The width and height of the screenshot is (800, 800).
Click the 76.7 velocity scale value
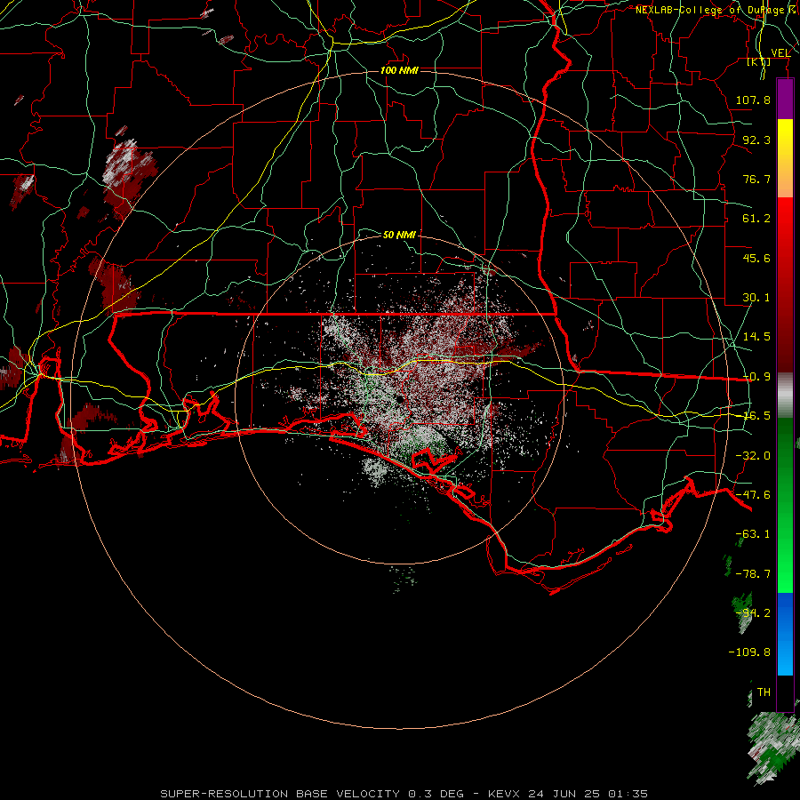(756, 179)
